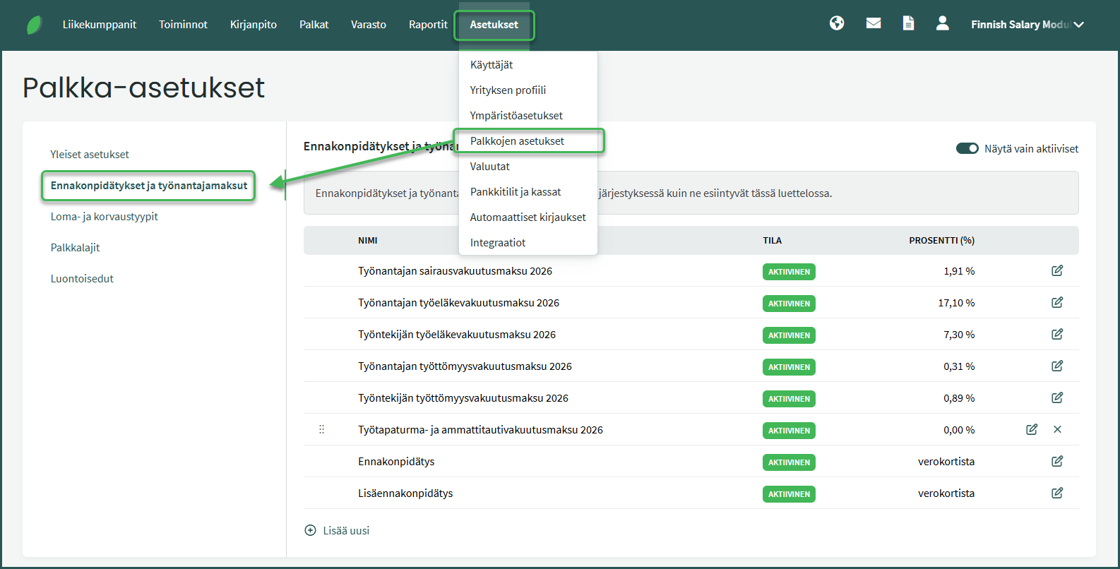
Task: Open Loma- ja korvaustyypit section
Action: click(x=105, y=217)
